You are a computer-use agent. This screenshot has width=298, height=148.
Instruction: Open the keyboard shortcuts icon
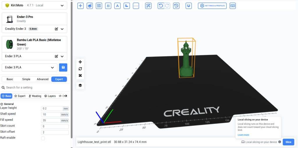(233, 6)
